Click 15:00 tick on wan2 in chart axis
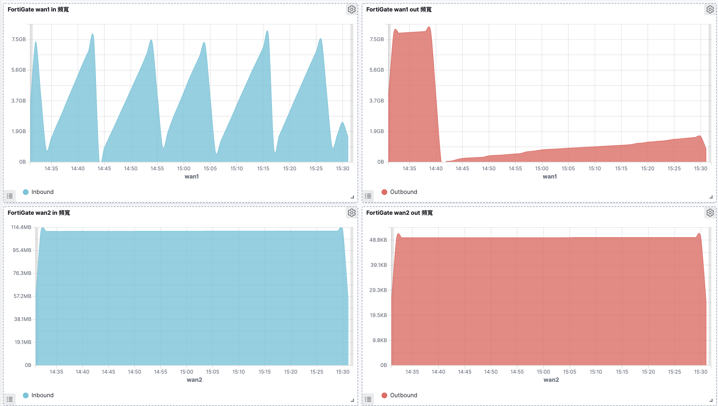 coord(187,372)
